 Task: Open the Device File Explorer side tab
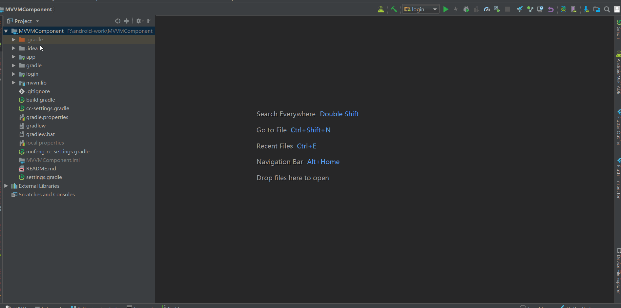(618, 271)
